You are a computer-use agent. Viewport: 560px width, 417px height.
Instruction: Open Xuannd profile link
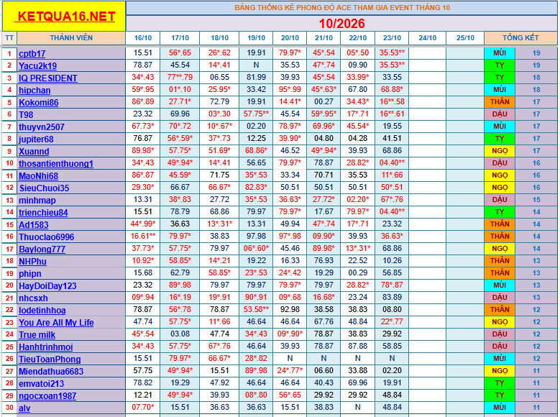(x=34, y=152)
